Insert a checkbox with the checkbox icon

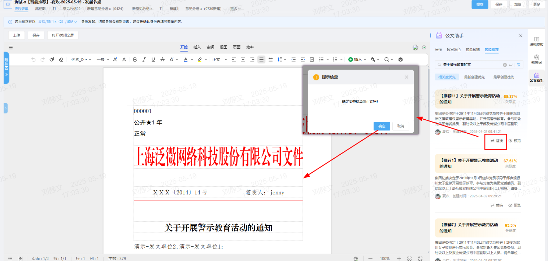(312, 59)
